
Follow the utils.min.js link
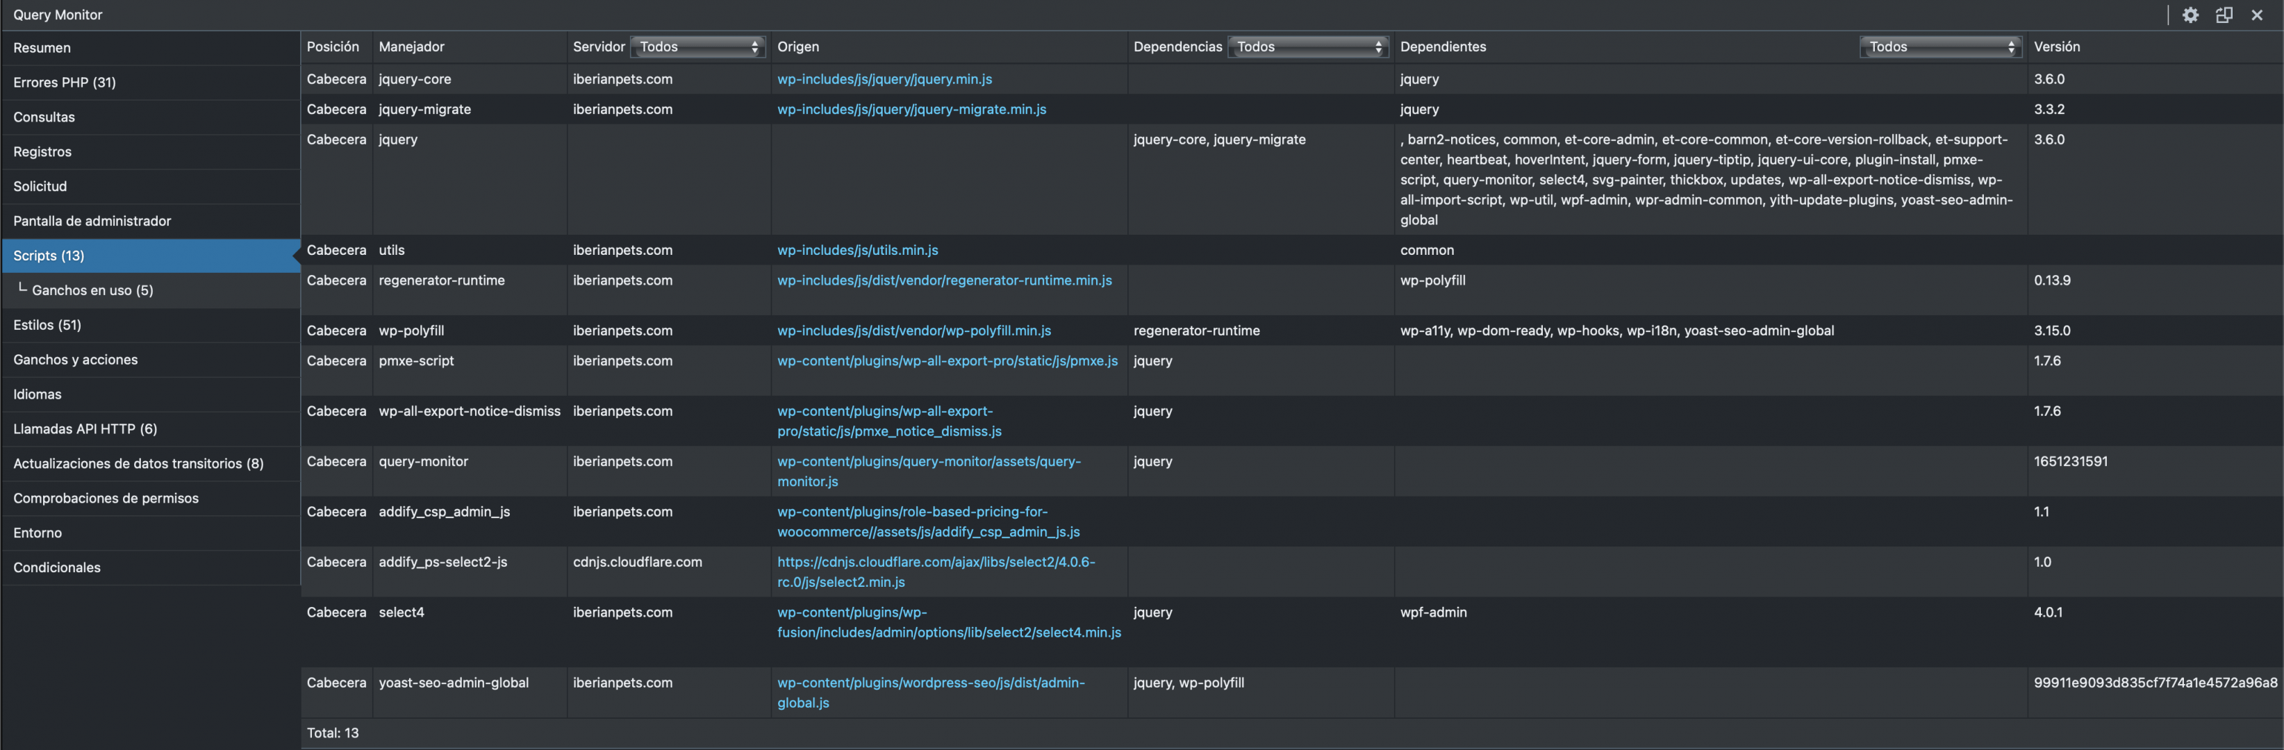(857, 250)
